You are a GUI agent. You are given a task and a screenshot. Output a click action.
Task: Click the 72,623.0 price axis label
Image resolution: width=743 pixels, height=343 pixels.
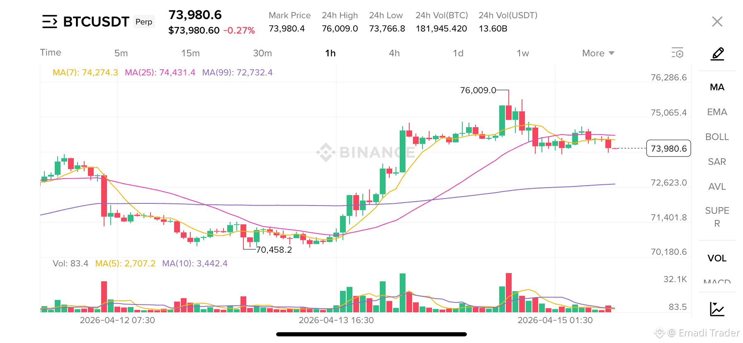pyautogui.click(x=669, y=183)
